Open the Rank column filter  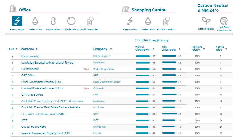click(x=17, y=49)
